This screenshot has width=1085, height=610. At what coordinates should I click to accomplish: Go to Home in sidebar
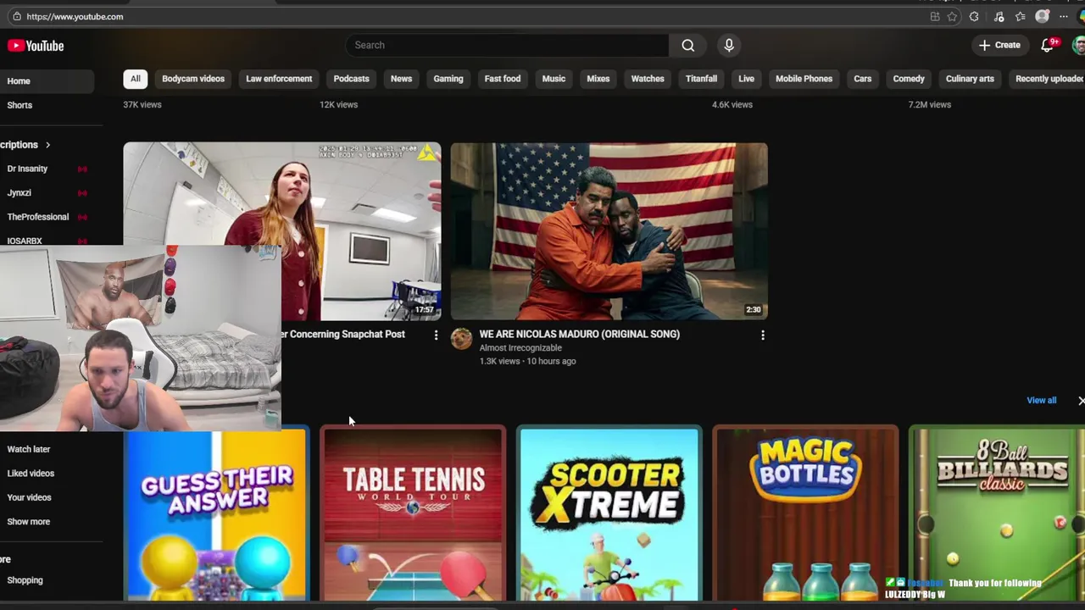(x=47, y=81)
